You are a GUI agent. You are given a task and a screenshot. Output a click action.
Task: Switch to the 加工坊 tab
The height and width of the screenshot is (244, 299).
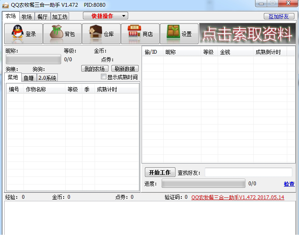point(60,17)
